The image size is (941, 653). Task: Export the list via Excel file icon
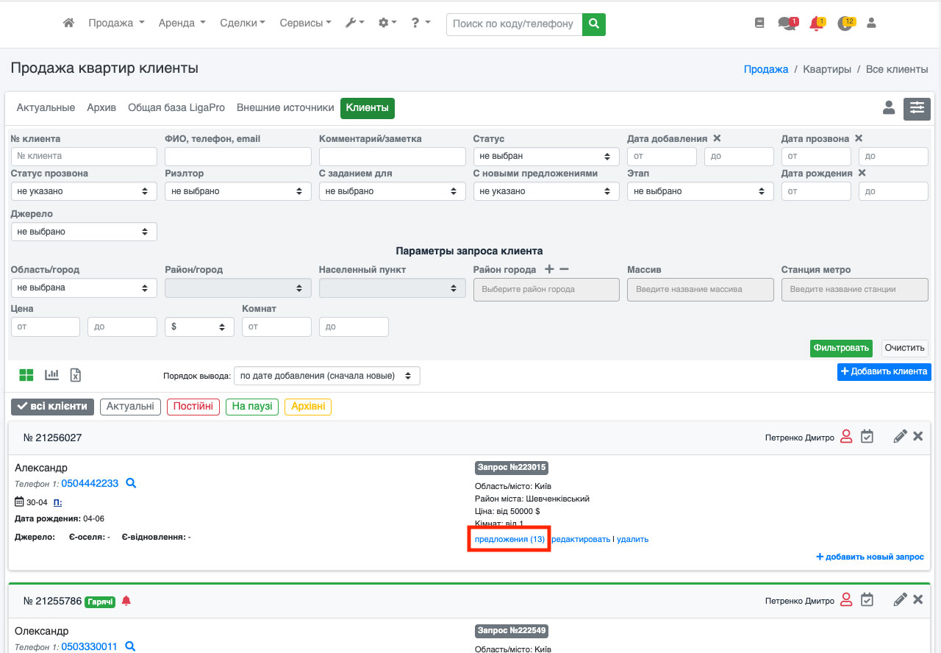tap(75, 375)
